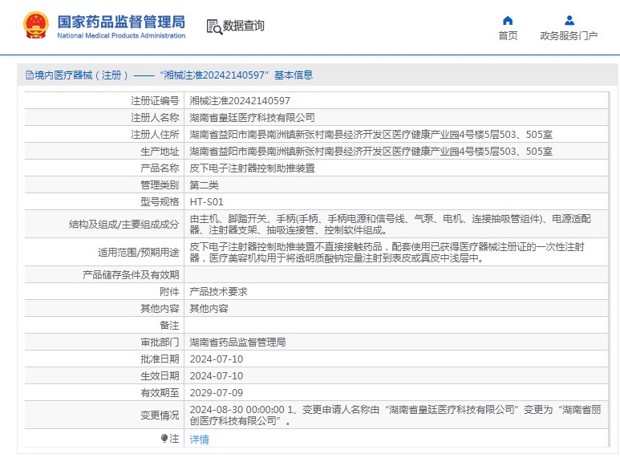Image resolution: width=620 pixels, height=458 pixels.
Task: Go to 首页 home icon
Action: pyautogui.click(x=508, y=21)
